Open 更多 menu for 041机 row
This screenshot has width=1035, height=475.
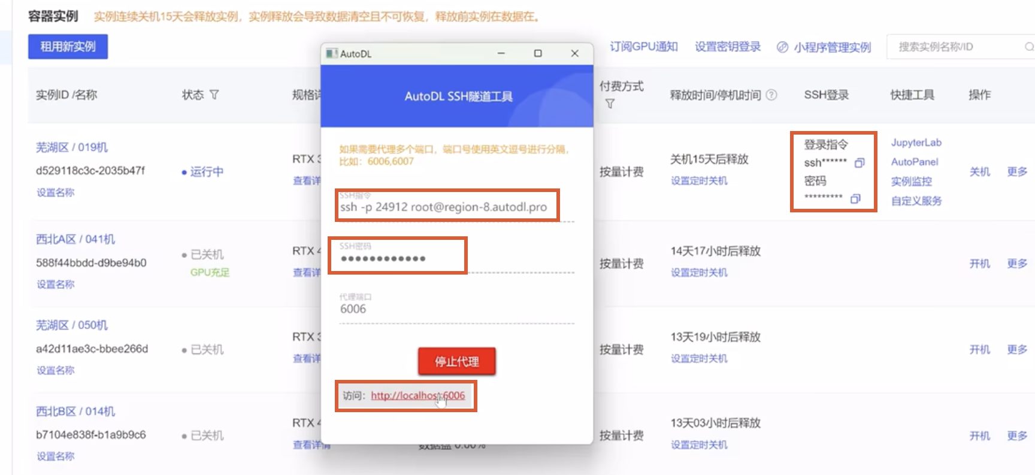(x=1017, y=263)
